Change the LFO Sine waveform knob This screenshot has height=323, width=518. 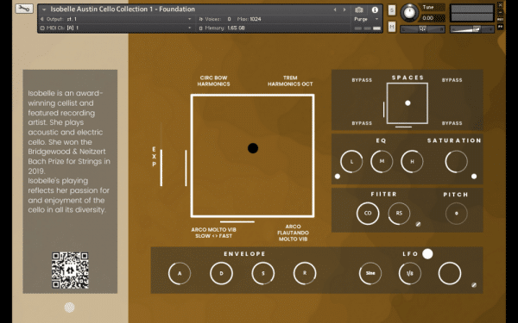pos(370,273)
